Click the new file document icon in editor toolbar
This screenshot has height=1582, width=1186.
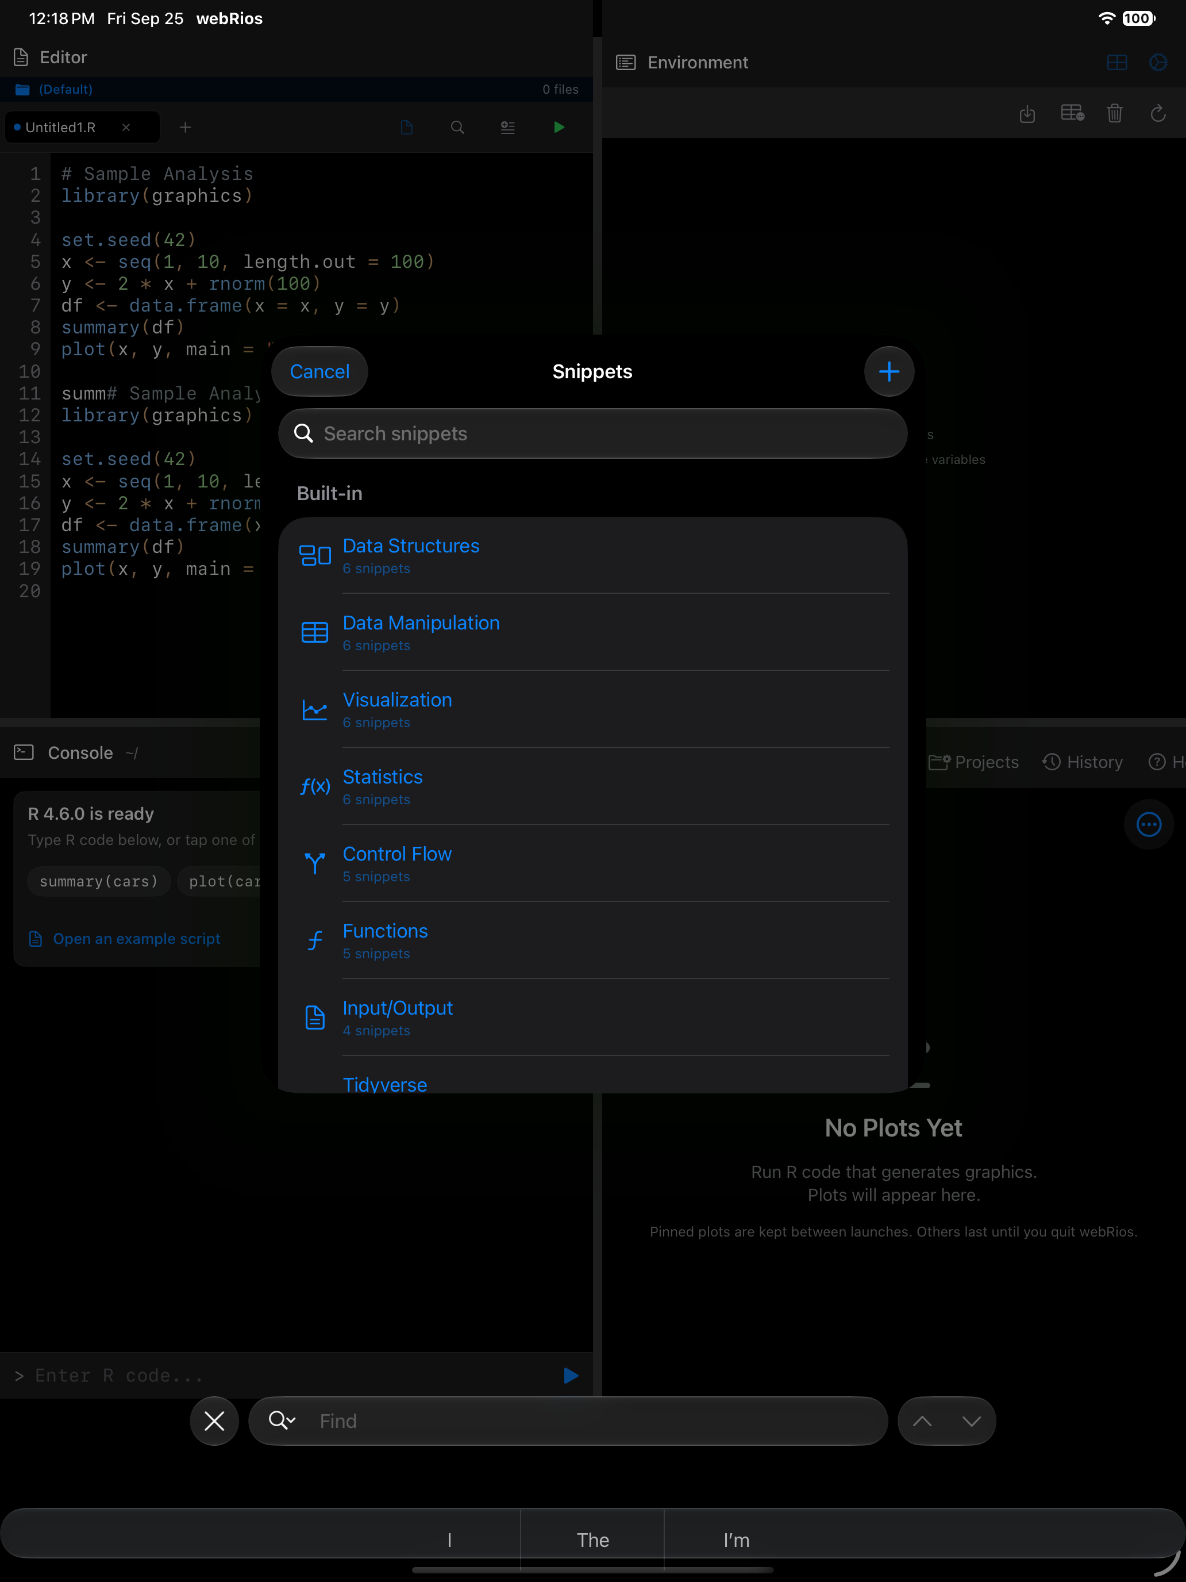407,127
